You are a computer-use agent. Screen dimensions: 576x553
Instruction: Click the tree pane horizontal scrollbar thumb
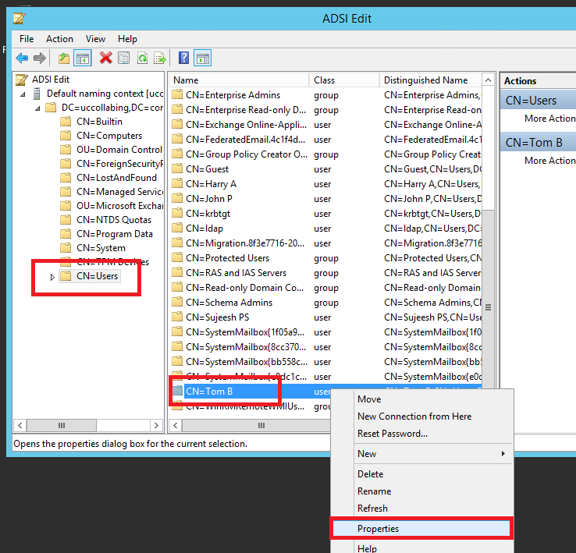[62, 425]
